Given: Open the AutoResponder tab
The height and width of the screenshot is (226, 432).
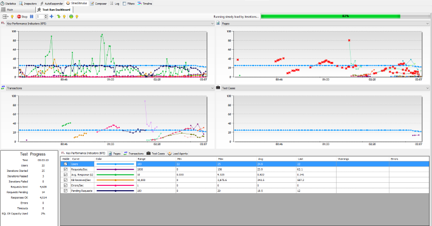Looking at the screenshot, I should 52,4.
